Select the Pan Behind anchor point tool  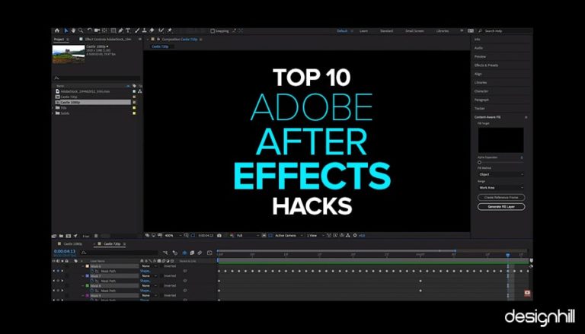pos(104,30)
